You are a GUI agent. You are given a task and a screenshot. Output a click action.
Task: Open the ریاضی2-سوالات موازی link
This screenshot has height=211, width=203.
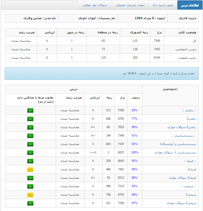click(x=182, y=127)
